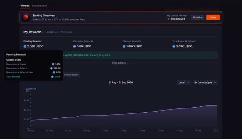242x139 pixels.
Task: Switch to the Rewards tab
Action: coord(25,6)
